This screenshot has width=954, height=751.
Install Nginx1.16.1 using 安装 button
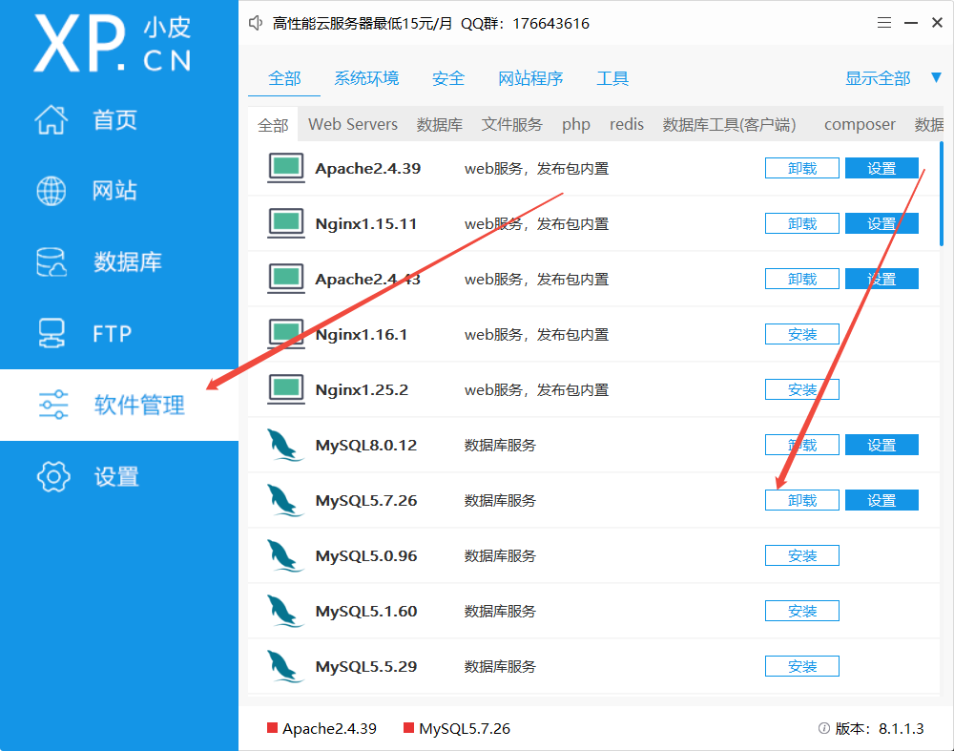coord(801,334)
